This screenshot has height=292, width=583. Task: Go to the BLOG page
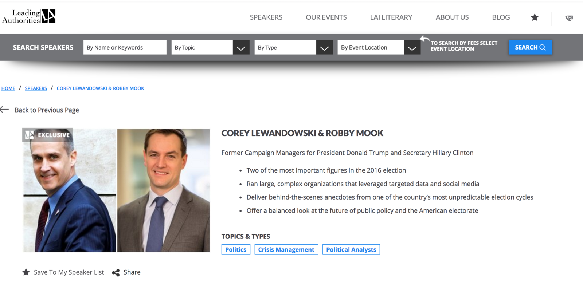(x=501, y=17)
